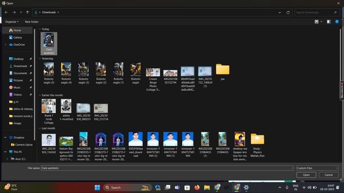344x193 pixels.
Task: Collapse the Dropbox tree node
Action: tap(5, 138)
